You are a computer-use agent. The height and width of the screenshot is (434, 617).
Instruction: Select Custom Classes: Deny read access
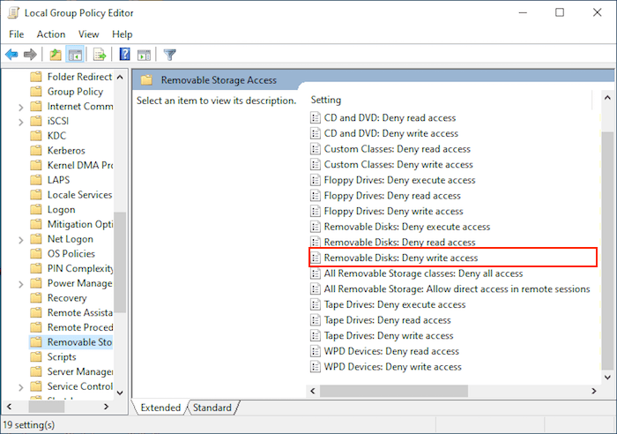(397, 149)
